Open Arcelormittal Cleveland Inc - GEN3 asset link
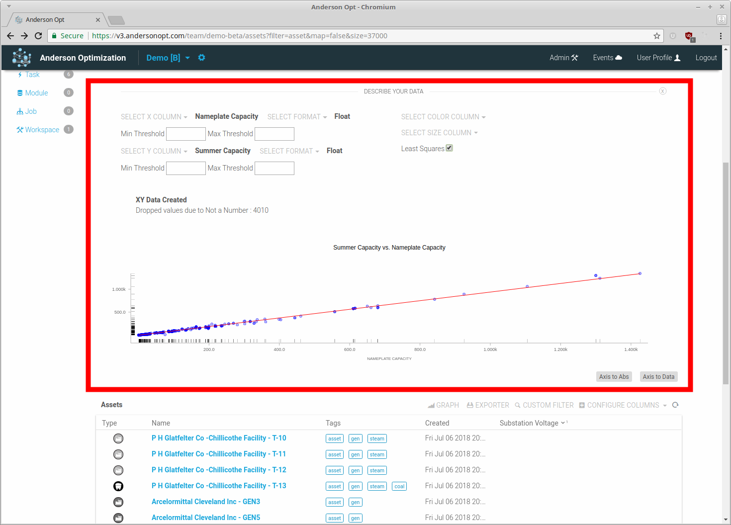Screen dimensions: 731x525 pyautogui.click(x=206, y=502)
